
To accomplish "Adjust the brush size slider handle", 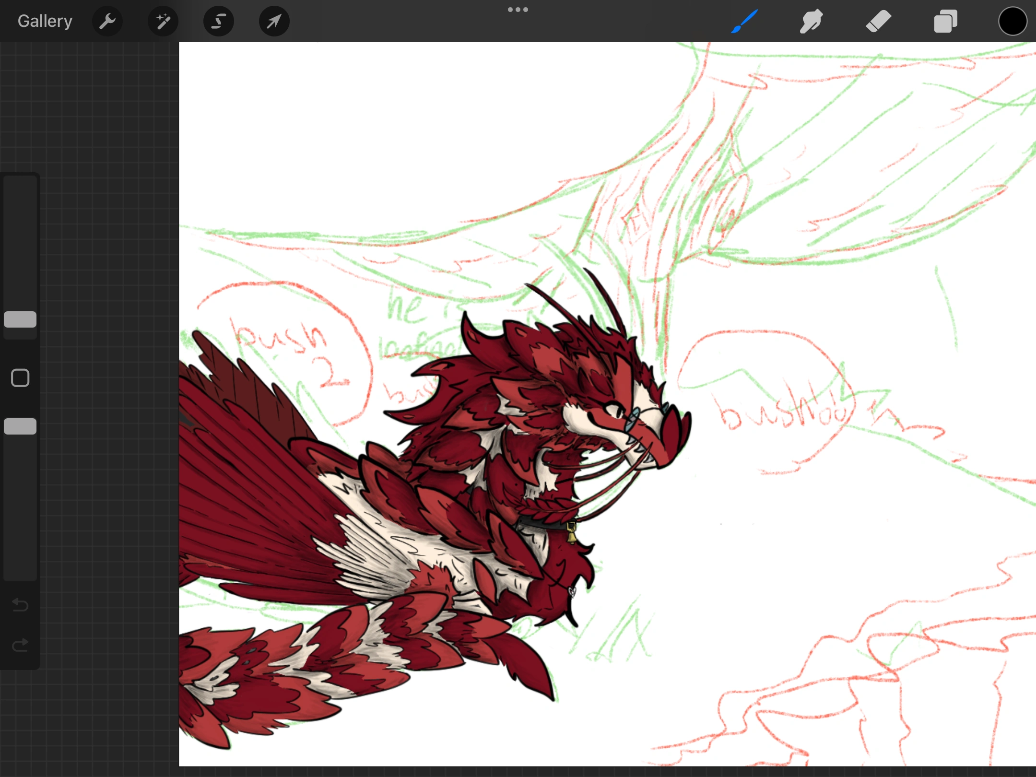I will (20, 319).
